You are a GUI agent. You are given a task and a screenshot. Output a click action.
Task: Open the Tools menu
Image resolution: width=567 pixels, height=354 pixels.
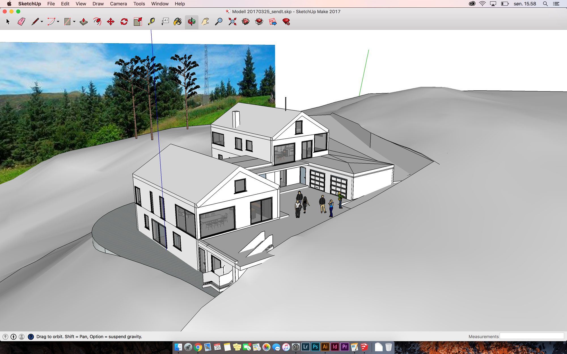[x=139, y=4]
